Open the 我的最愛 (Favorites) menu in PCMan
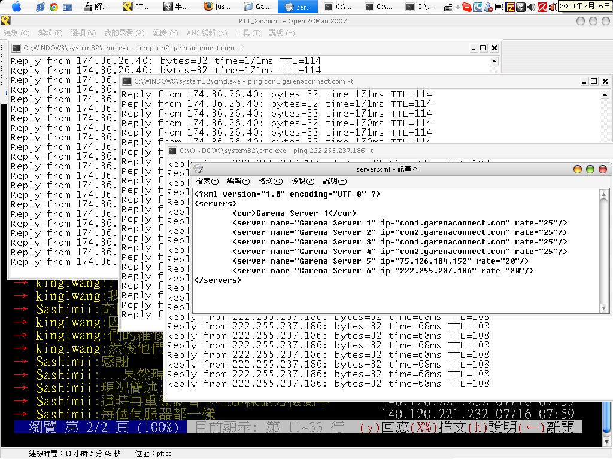 (123, 33)
